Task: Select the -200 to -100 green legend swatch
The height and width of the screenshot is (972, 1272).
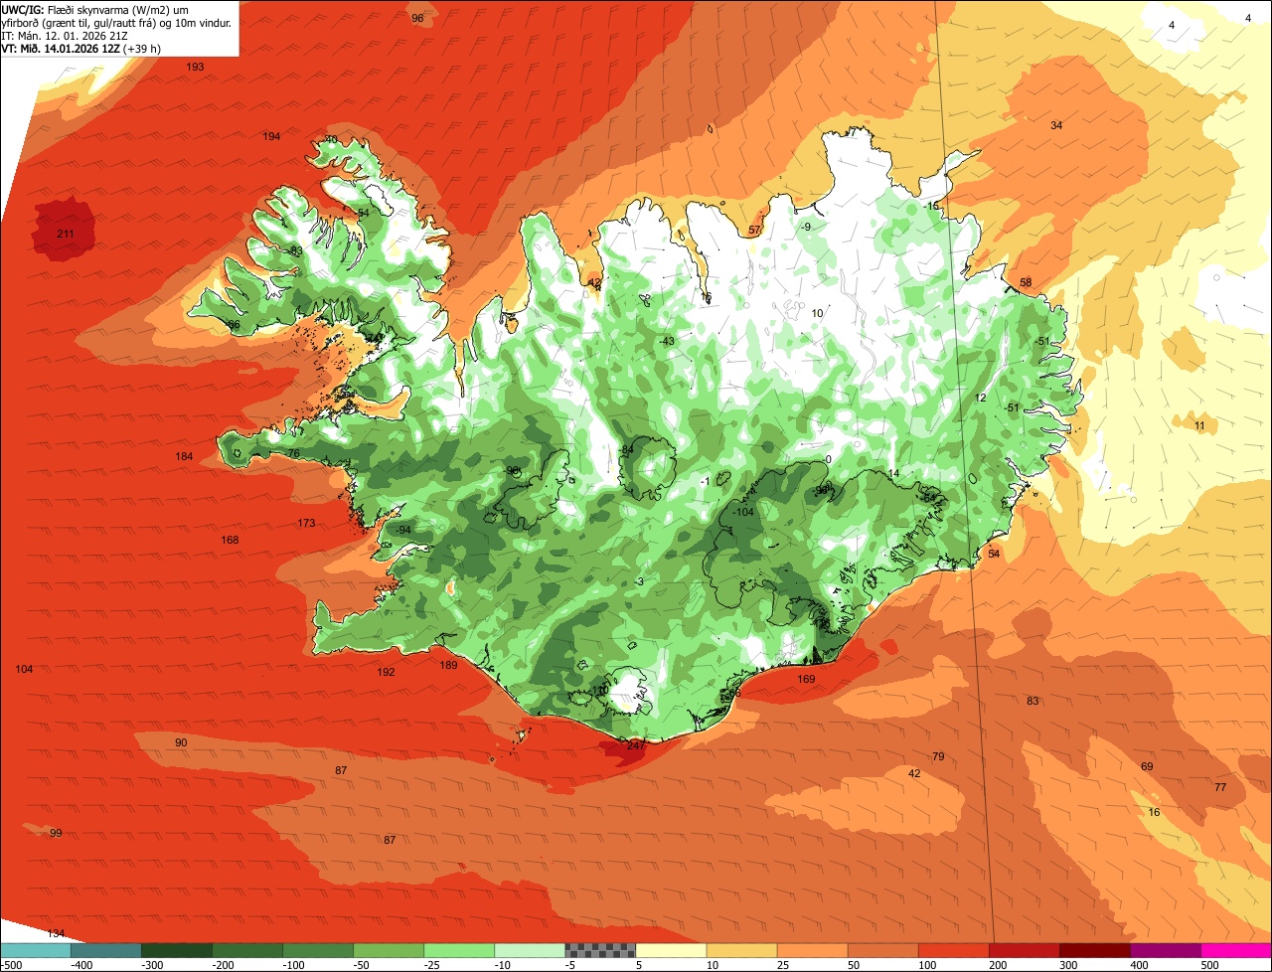Action: coord(247,950)
